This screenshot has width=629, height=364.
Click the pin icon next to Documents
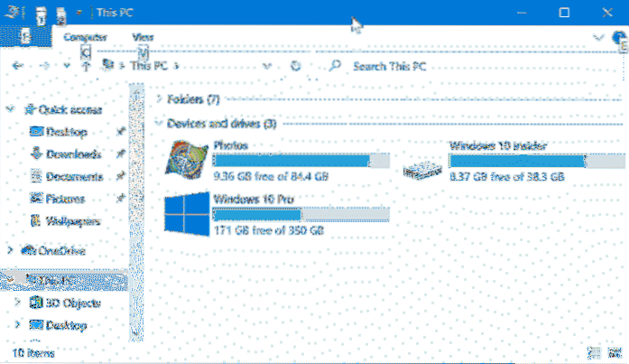(x=120, y=175)
